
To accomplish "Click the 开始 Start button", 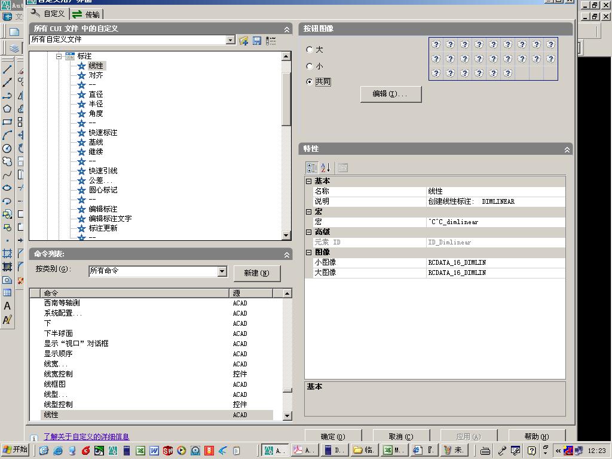I will (x=15, y=449).
